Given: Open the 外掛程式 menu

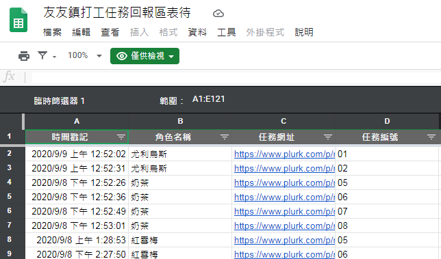Looking at the screenshot, I should point(265,32).
